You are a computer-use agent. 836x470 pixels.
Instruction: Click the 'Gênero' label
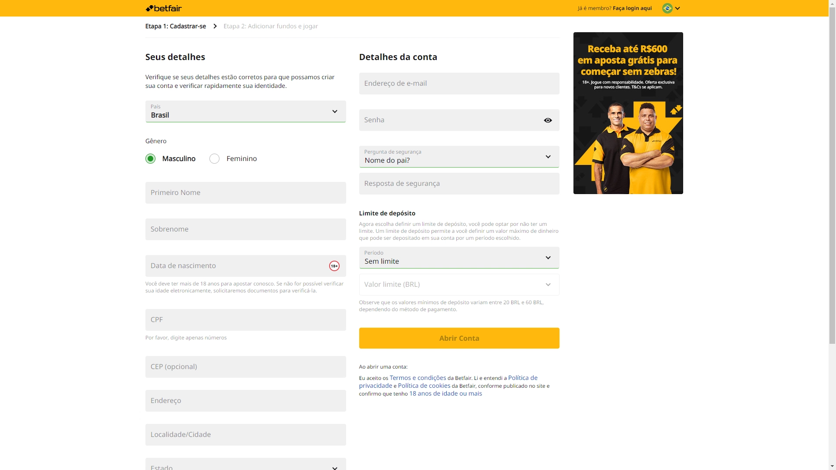coord(156,141)
